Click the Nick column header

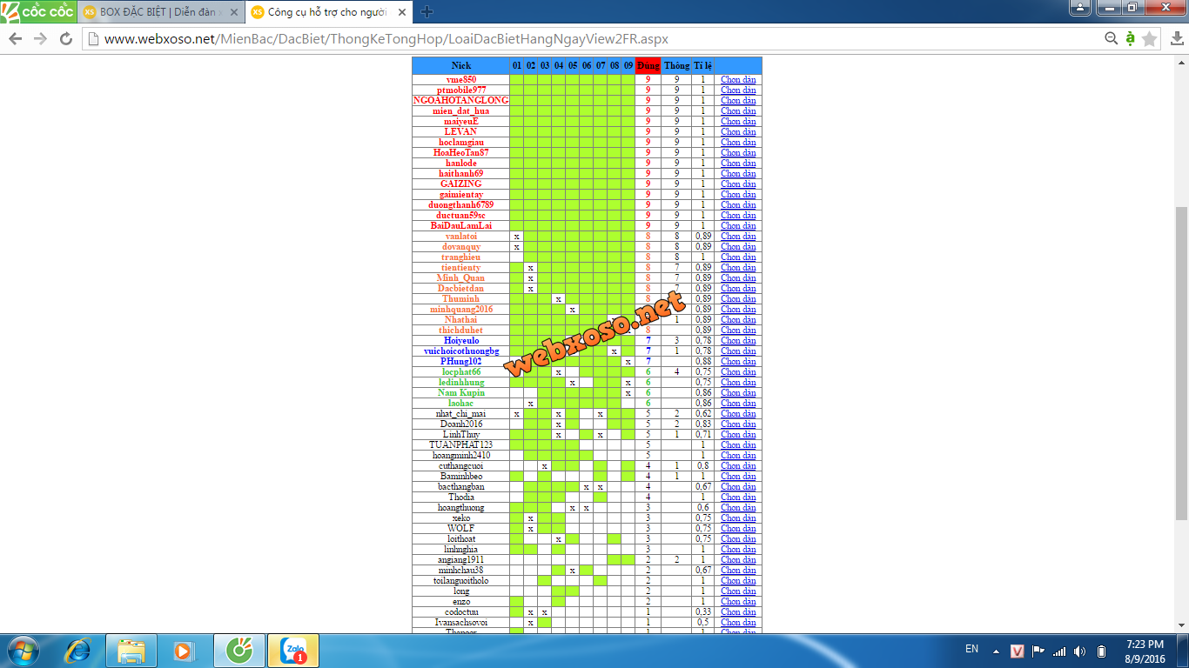460,66
